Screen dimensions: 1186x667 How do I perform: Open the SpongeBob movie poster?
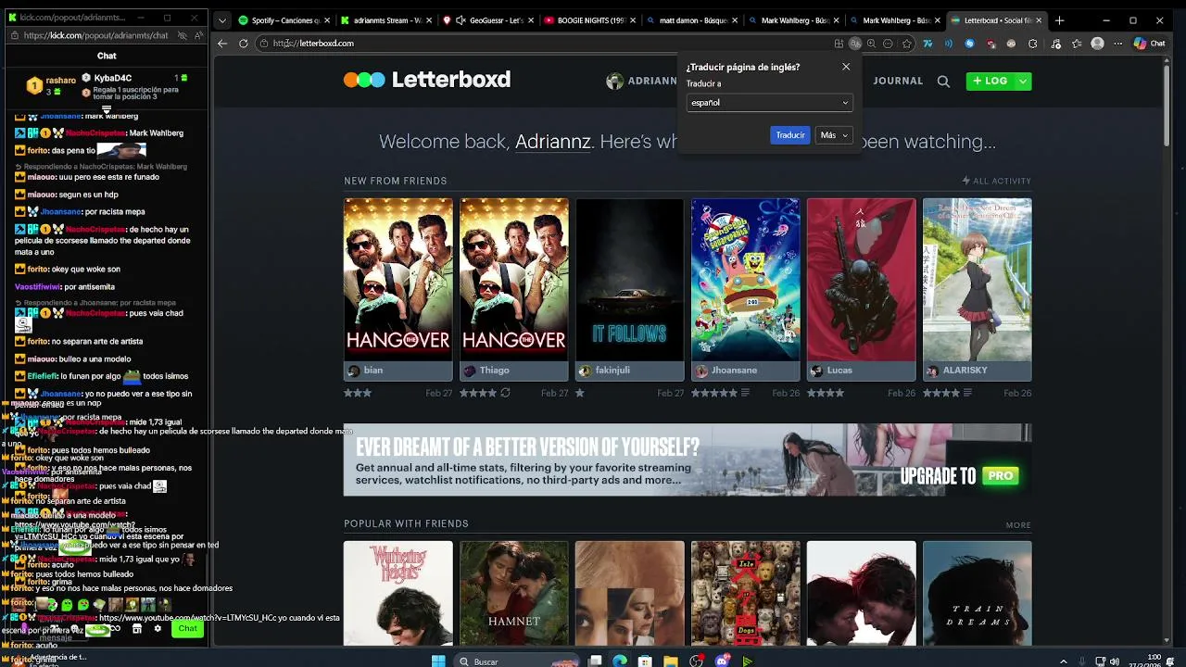click(x=746, y=279)
